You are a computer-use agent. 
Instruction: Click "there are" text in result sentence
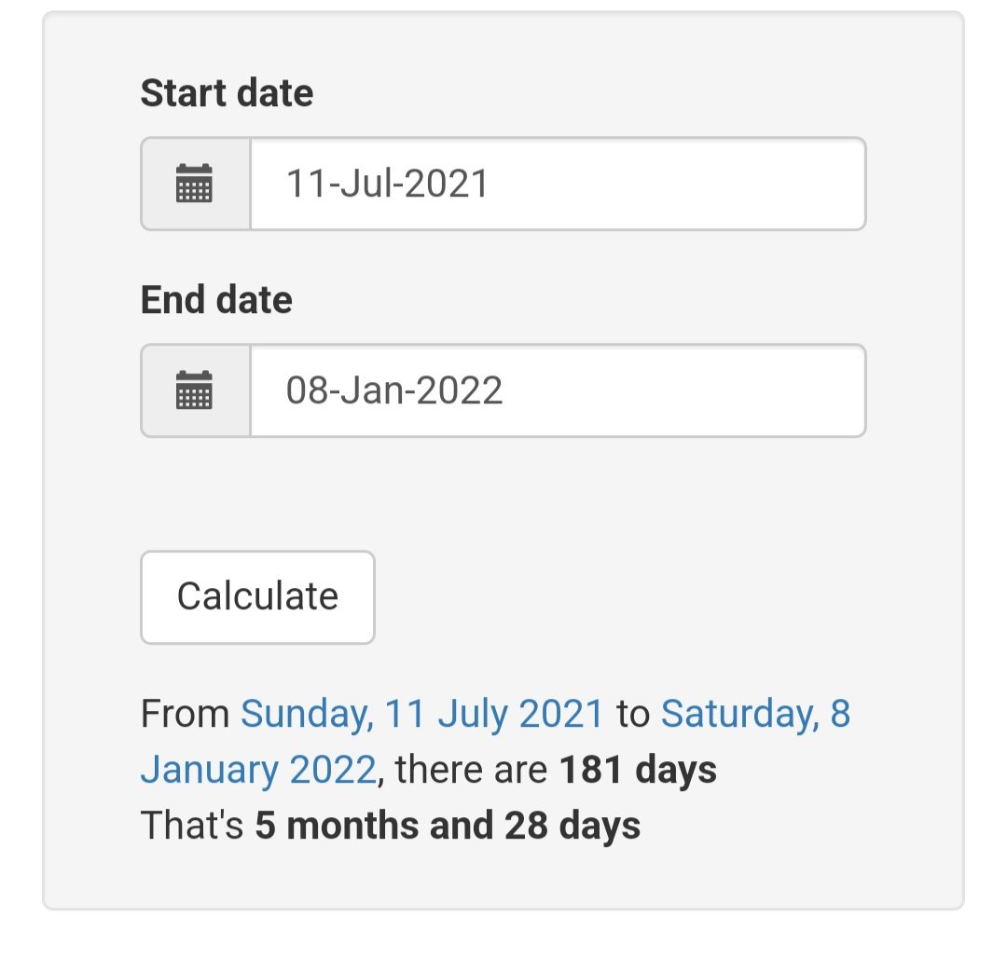(472, 769)
